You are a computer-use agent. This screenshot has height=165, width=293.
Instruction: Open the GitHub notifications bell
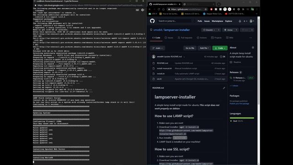(x=240, y=21)
